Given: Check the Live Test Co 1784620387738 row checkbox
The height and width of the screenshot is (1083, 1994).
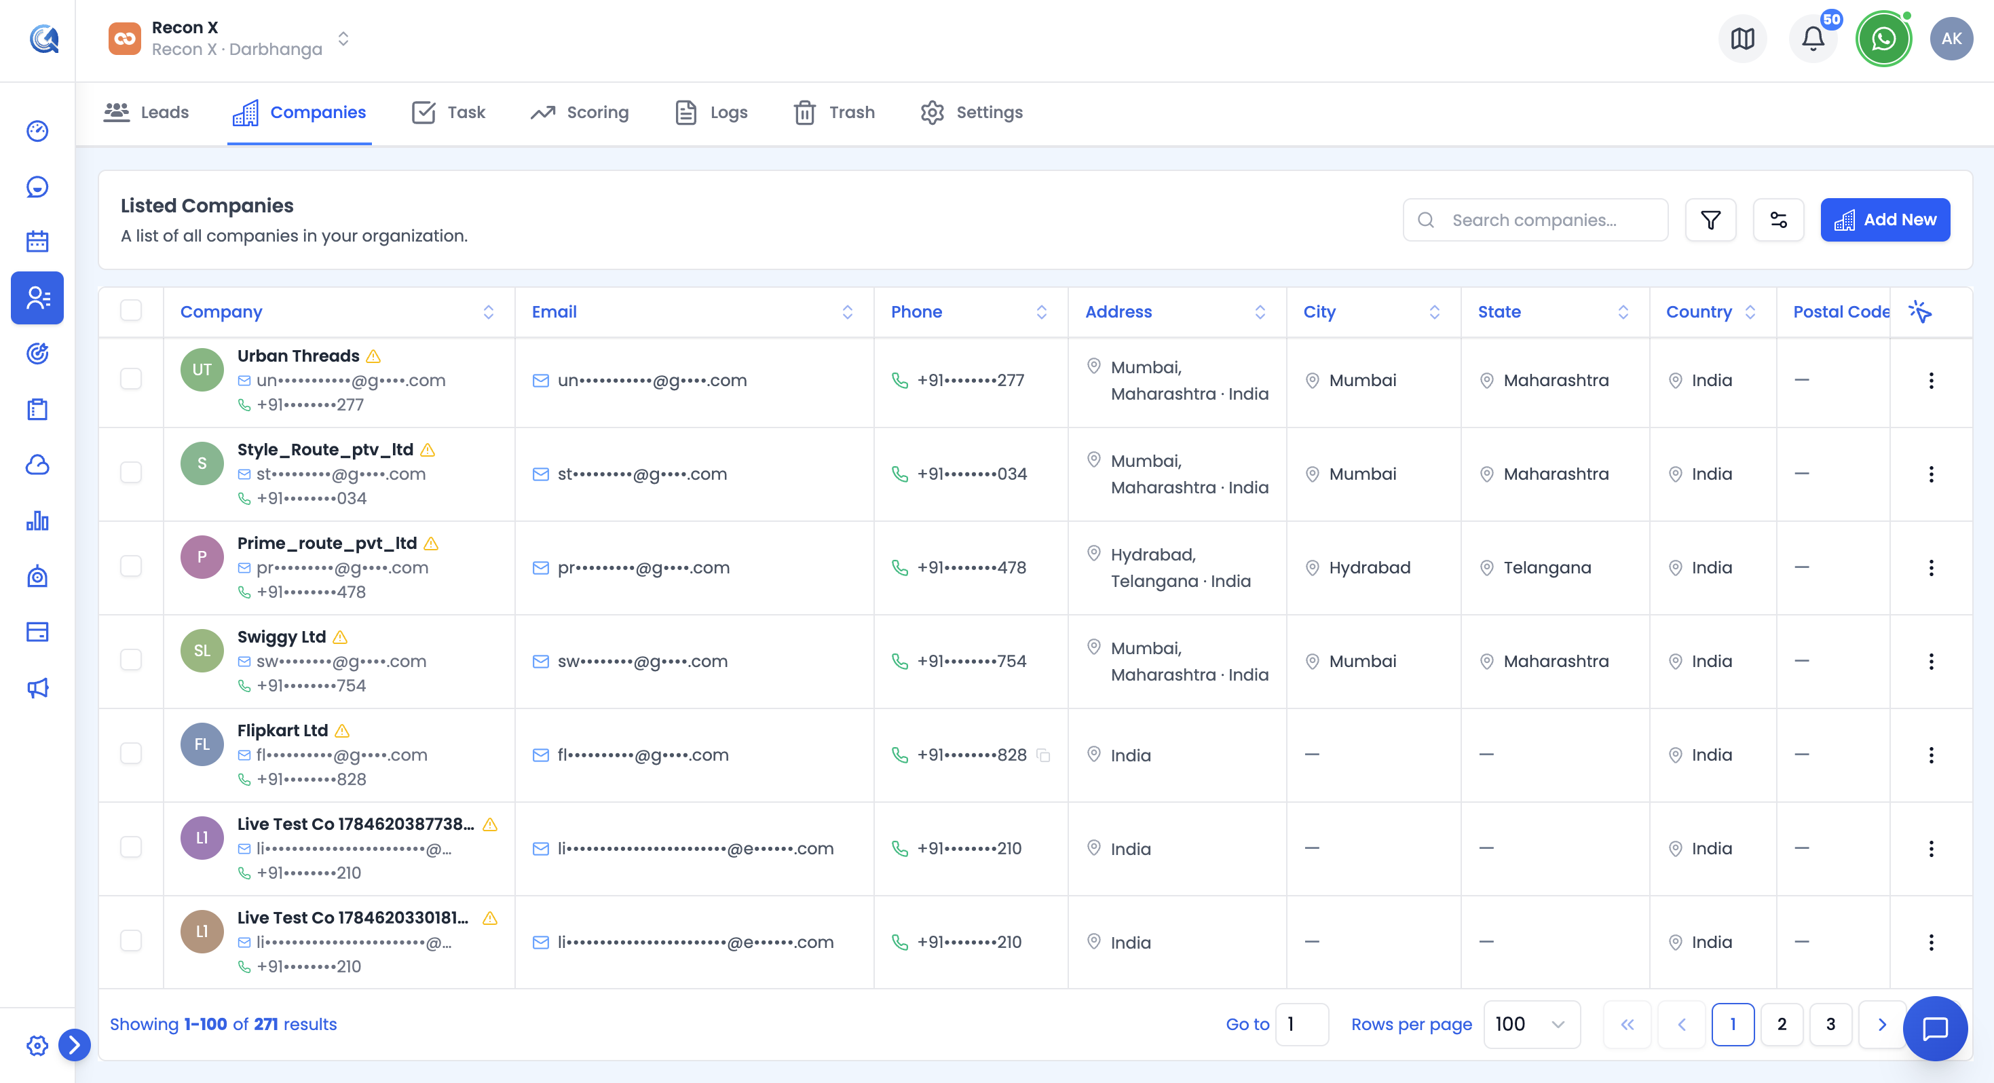Looking at the screenshot, I should pyautogui.click(x=131, y=847).
